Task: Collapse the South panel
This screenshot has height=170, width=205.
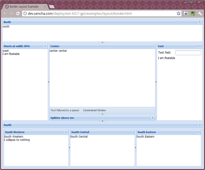Action: 200,125
